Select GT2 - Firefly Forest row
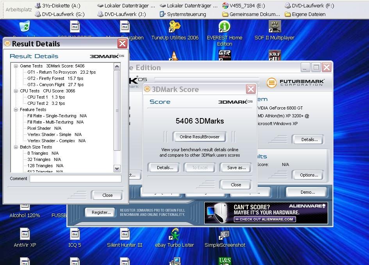 point(55,78)
